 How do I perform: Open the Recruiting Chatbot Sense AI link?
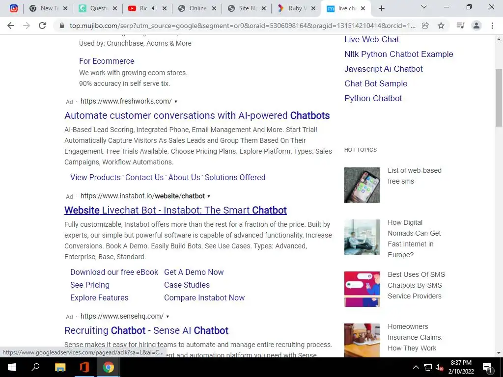[x=146, y=330]
